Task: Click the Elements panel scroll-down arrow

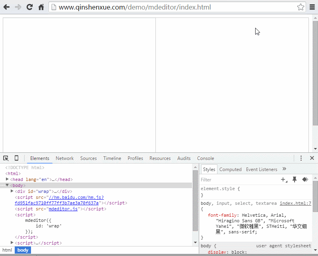Action: (195, 243)
